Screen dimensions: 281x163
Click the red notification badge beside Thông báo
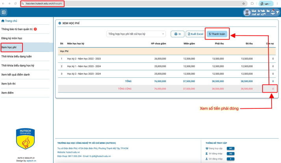coord(35,29)
